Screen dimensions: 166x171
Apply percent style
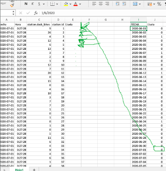pos(159,4)
